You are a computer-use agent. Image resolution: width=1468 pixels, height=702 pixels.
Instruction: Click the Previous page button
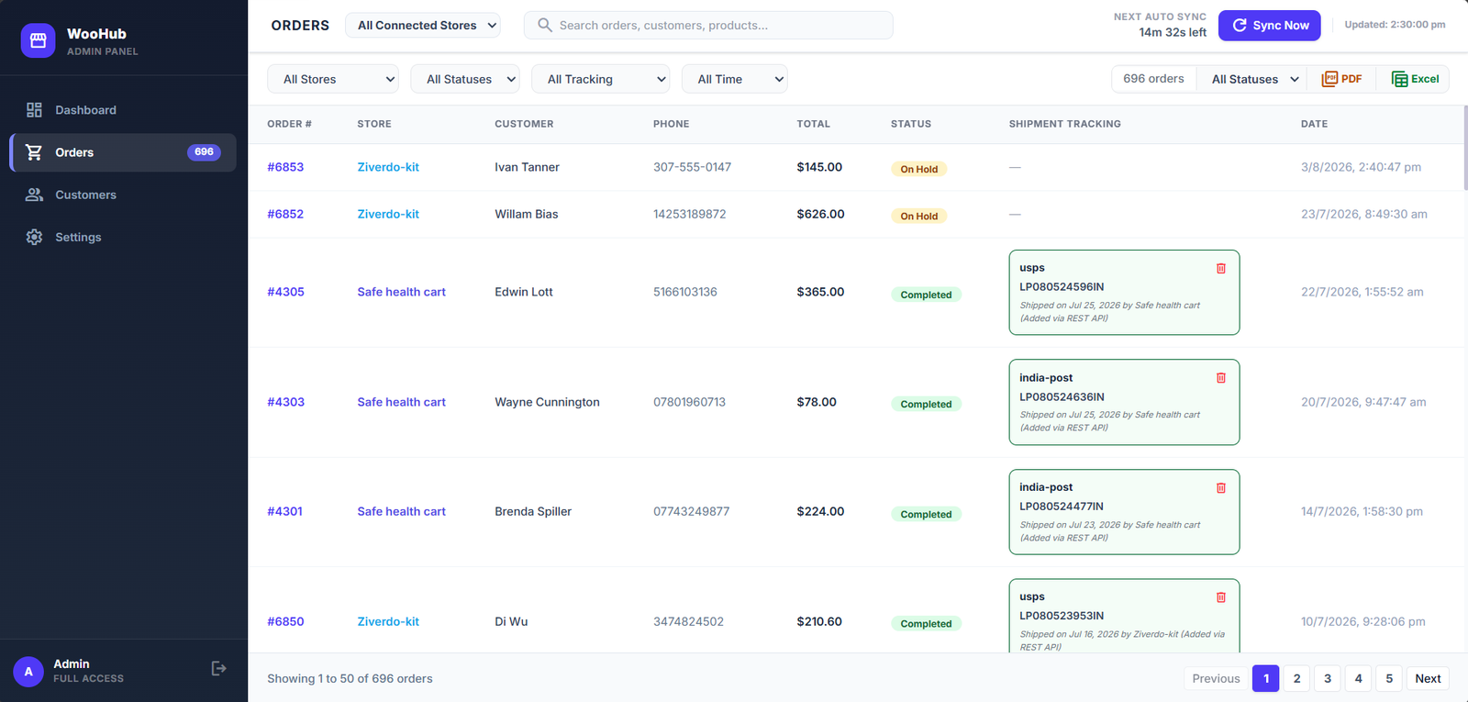pos(1216,678)
